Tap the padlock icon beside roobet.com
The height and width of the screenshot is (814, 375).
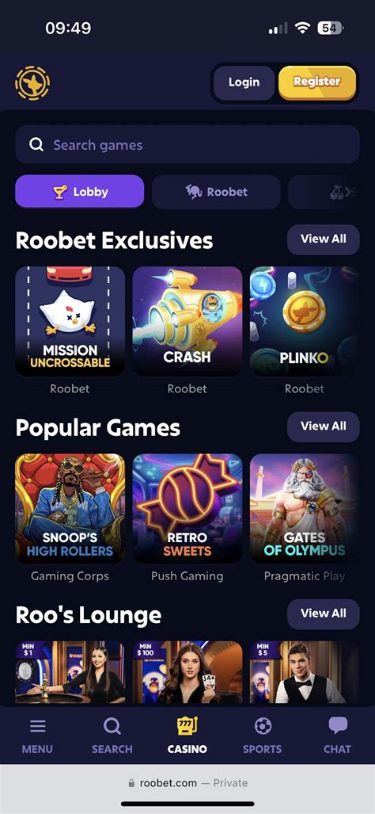point(131,783)
